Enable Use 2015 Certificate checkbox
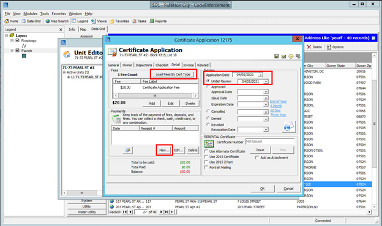Viewport: 382px width, 226px height. tap(206, 157)
